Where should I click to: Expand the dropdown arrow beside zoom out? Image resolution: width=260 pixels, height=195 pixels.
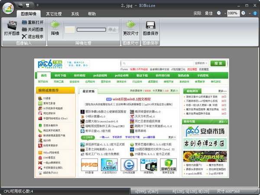pos(225,13)
